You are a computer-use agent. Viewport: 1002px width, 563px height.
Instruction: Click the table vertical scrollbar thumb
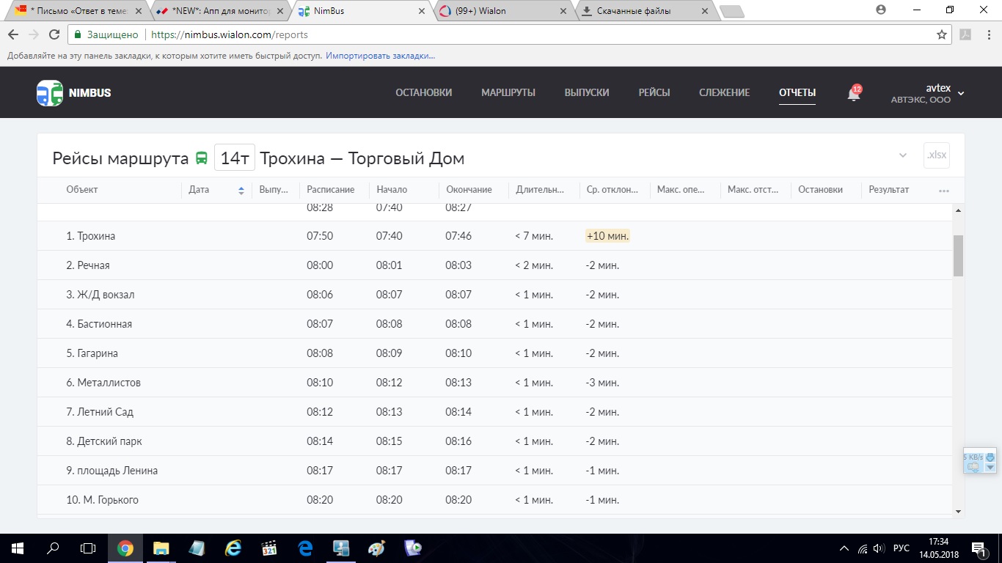pos(958,256)
